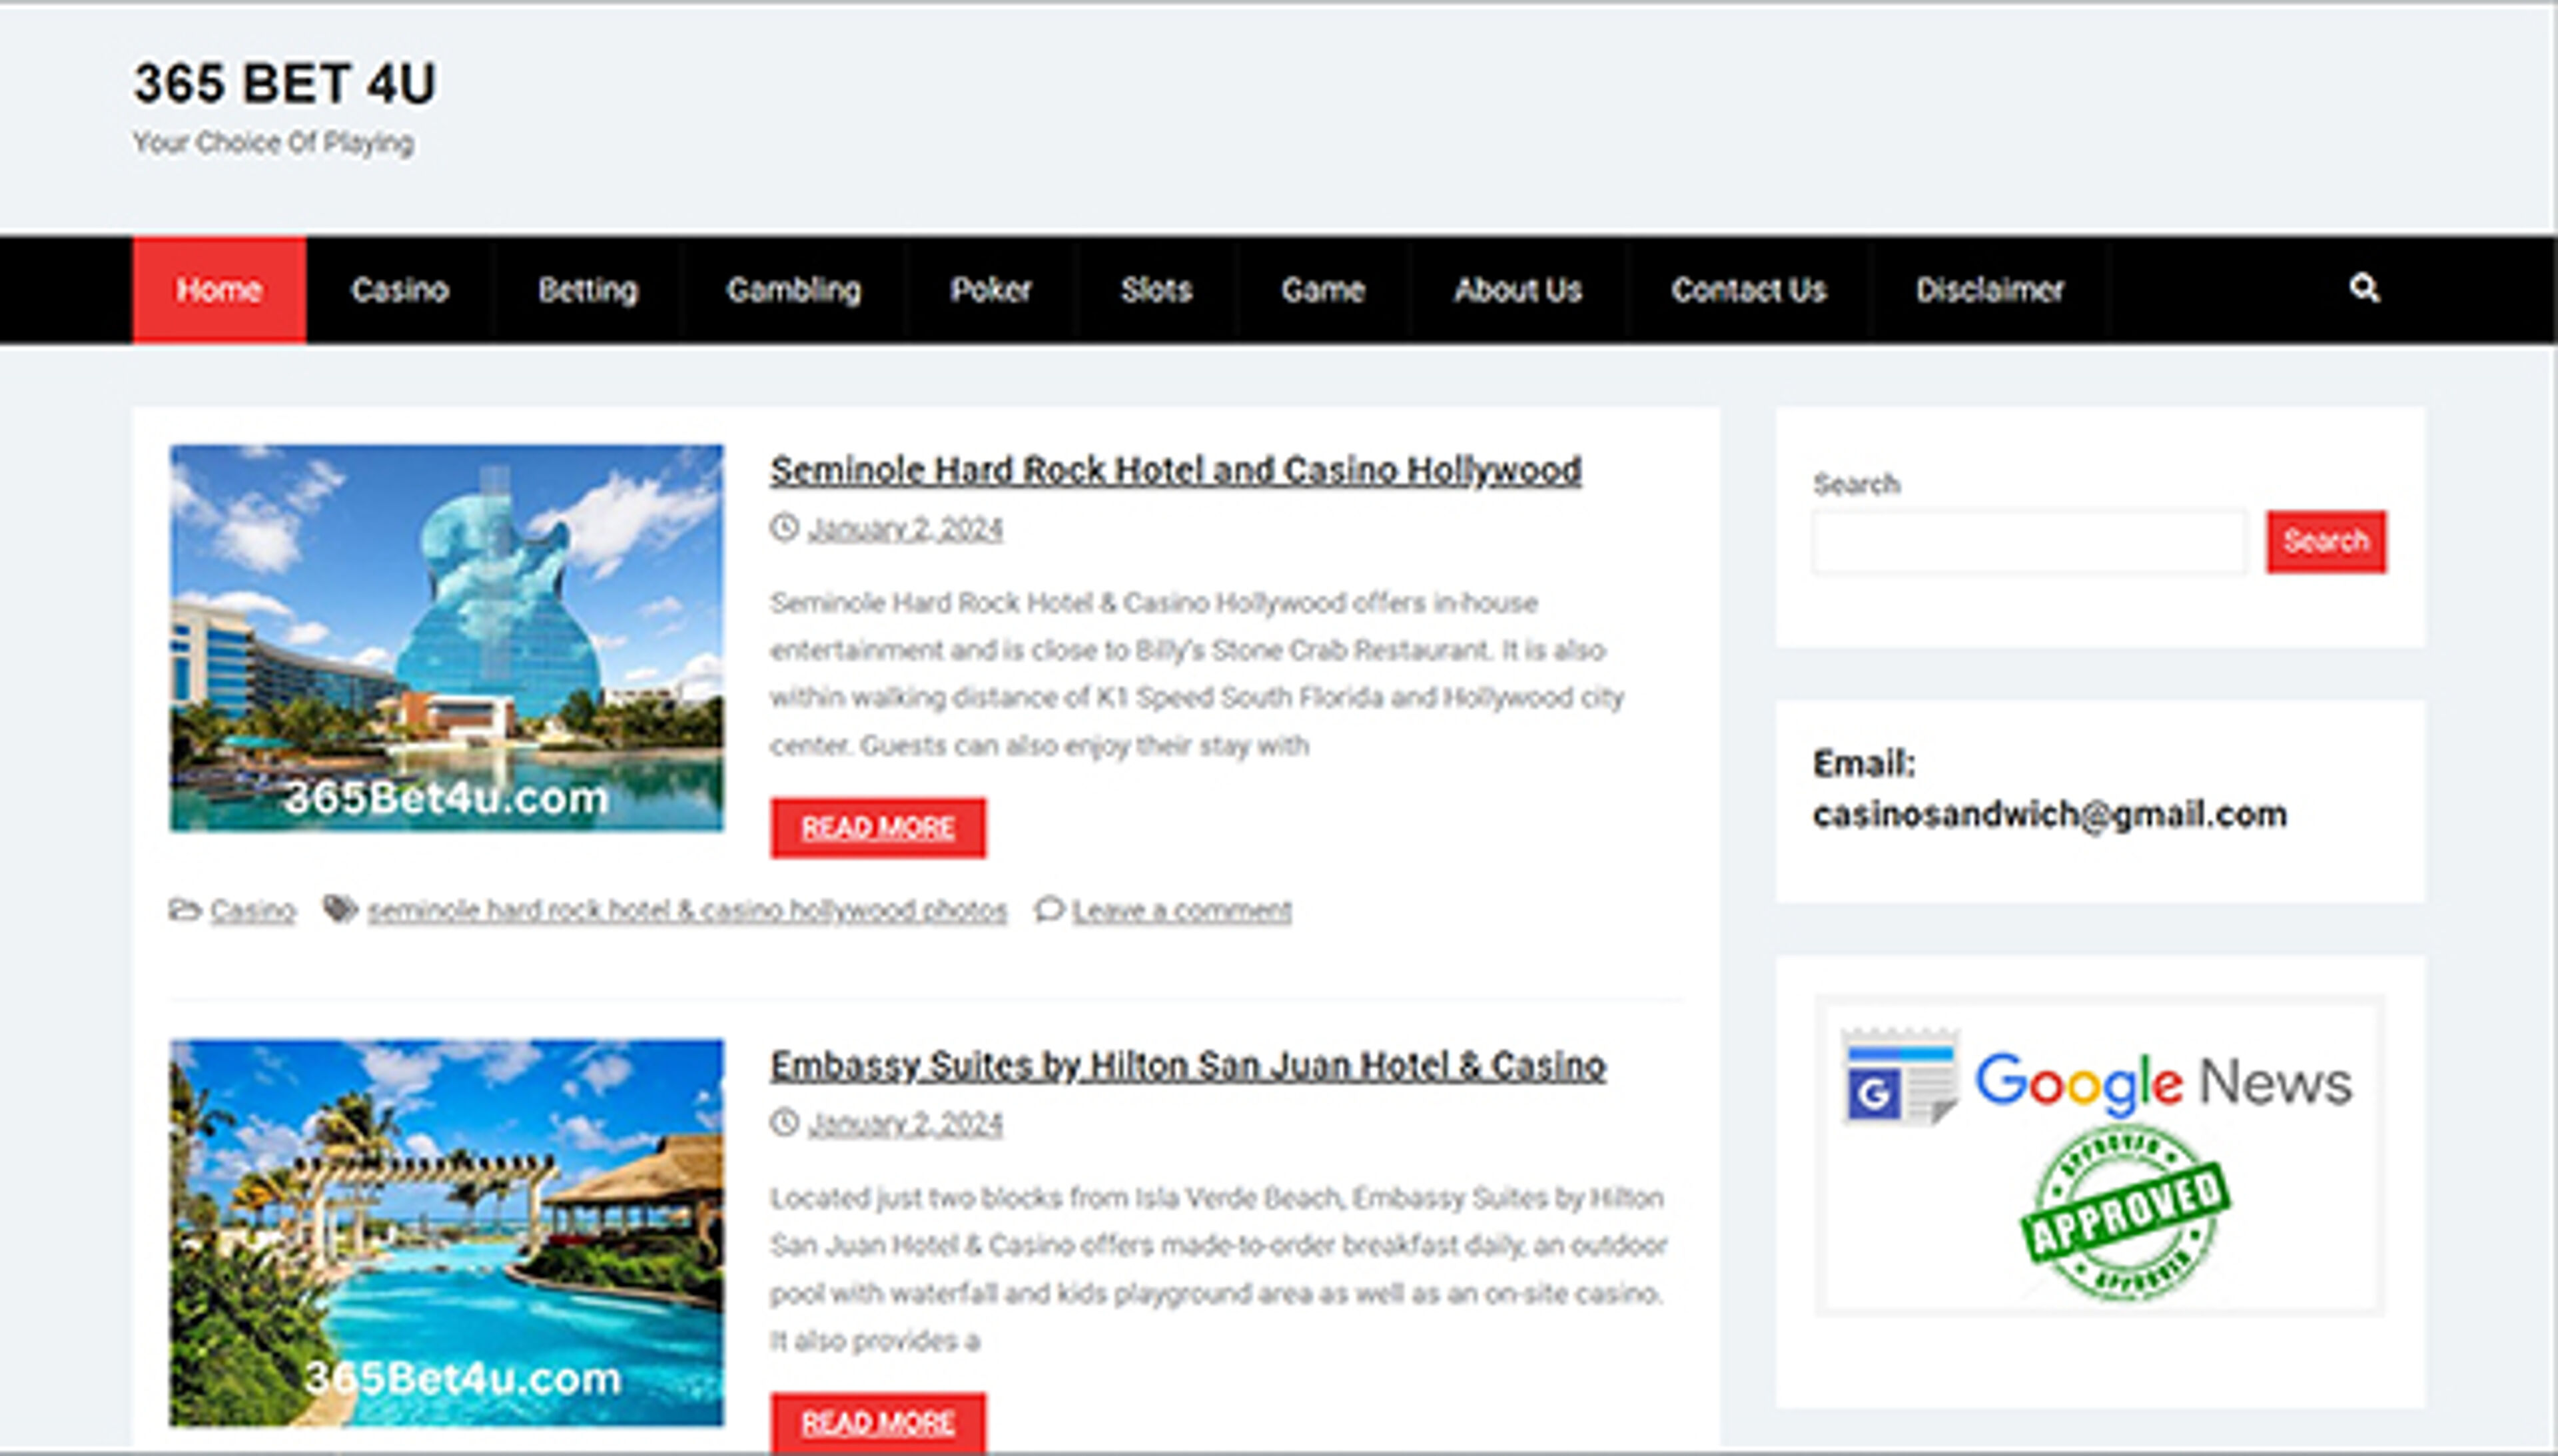Image resolution: width=2558 pixels, height=1456 pixels.
Task: Open the Embassy Suites by Hilton article title
Action: (x=1187, y=1065)
